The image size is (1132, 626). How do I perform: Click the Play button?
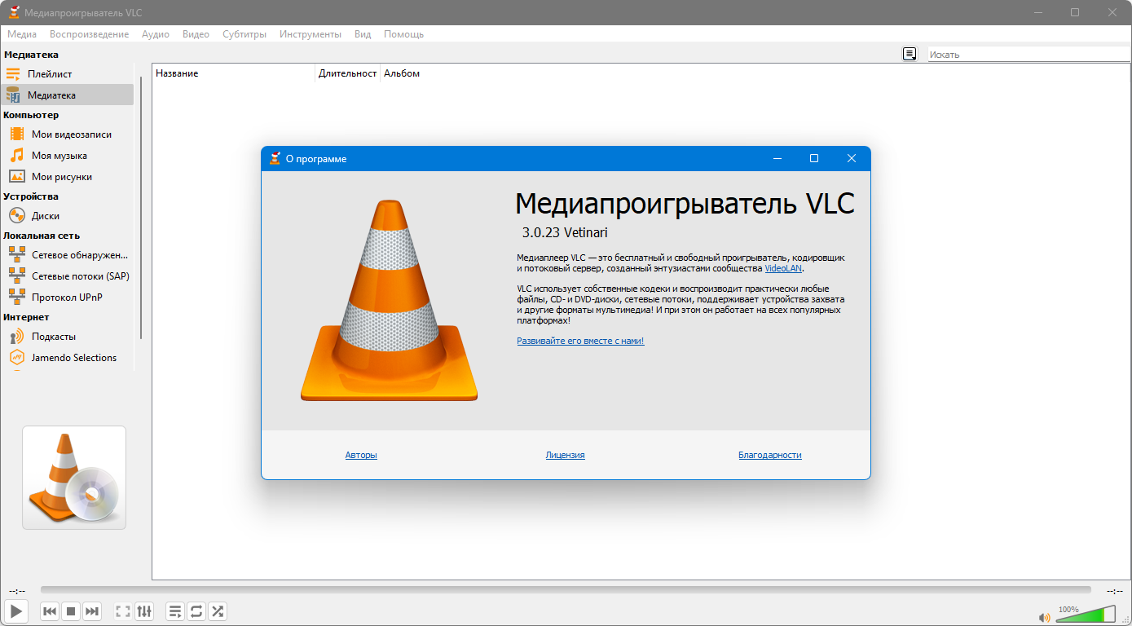pos(16,611)
